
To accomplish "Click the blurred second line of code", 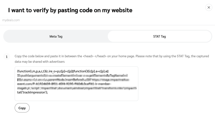I will coord(72,76).
